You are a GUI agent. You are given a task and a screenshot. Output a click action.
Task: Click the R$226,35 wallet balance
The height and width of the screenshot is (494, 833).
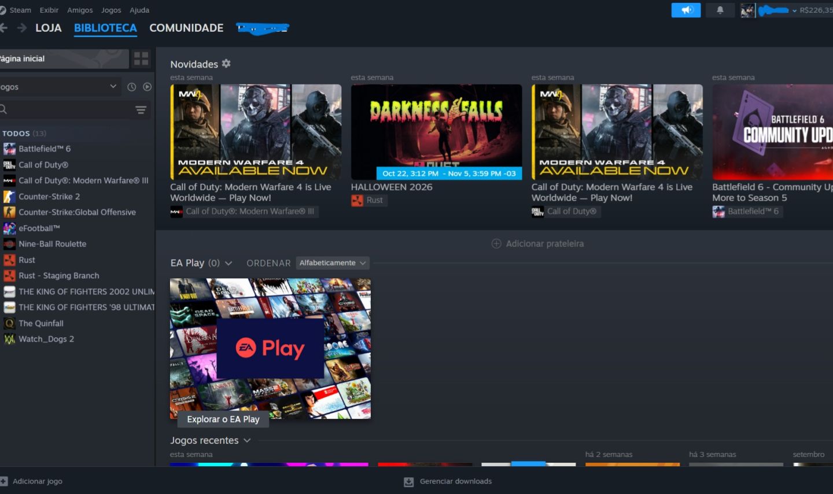(816, 10)
